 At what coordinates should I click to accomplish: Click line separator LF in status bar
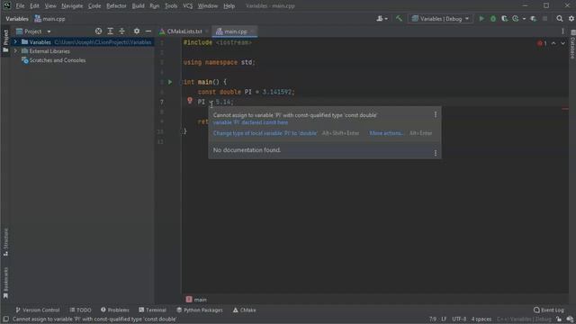tap(444, 319)
